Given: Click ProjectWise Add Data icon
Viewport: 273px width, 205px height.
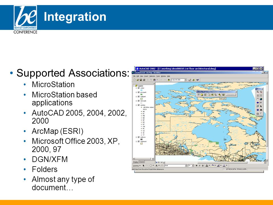Looking at the screenshot, I should click(220, 95).
